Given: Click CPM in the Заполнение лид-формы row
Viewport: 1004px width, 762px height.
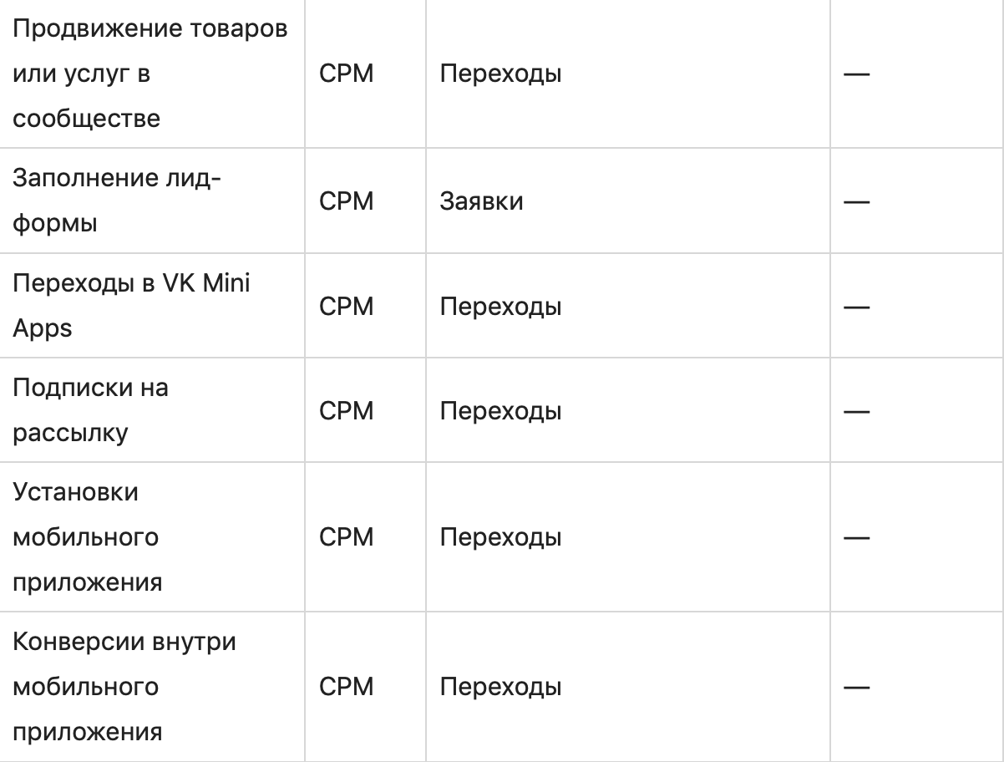Looking at the screenshot, I should (x=346, y=201).
